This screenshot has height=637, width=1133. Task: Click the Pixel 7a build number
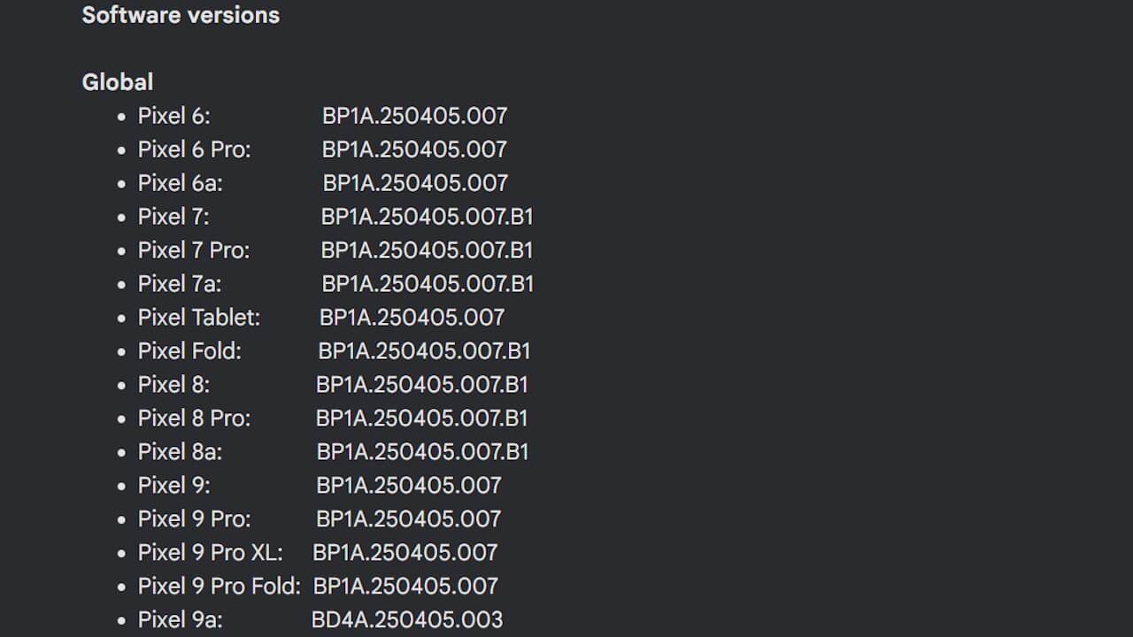(428, 284)
